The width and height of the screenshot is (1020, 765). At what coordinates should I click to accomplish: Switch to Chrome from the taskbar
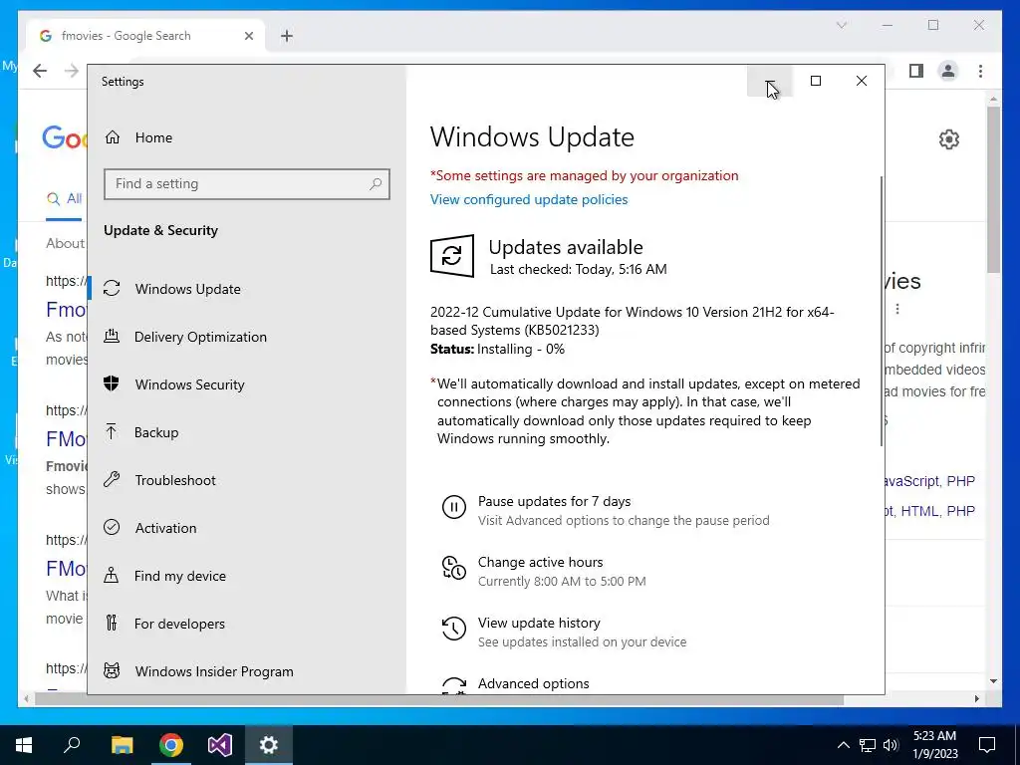(171, 745)
